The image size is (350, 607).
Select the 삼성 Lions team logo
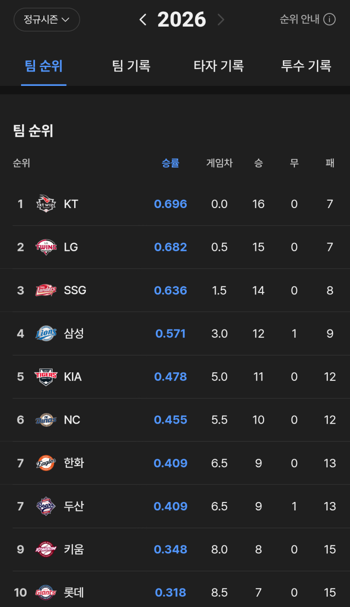click(x=46, y=334)
